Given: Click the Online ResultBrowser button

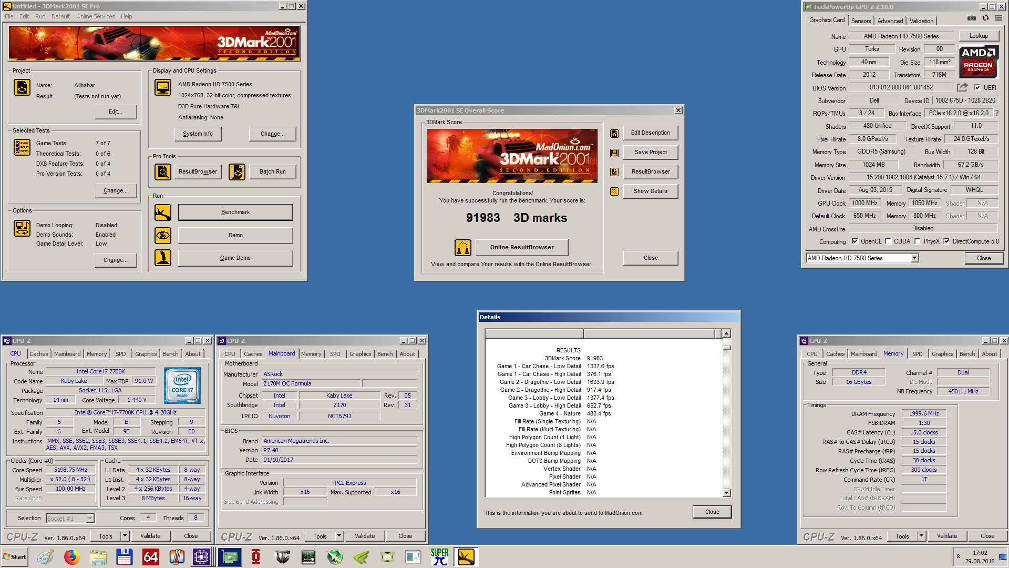Looking at the screenshot, I should (522, 247).
